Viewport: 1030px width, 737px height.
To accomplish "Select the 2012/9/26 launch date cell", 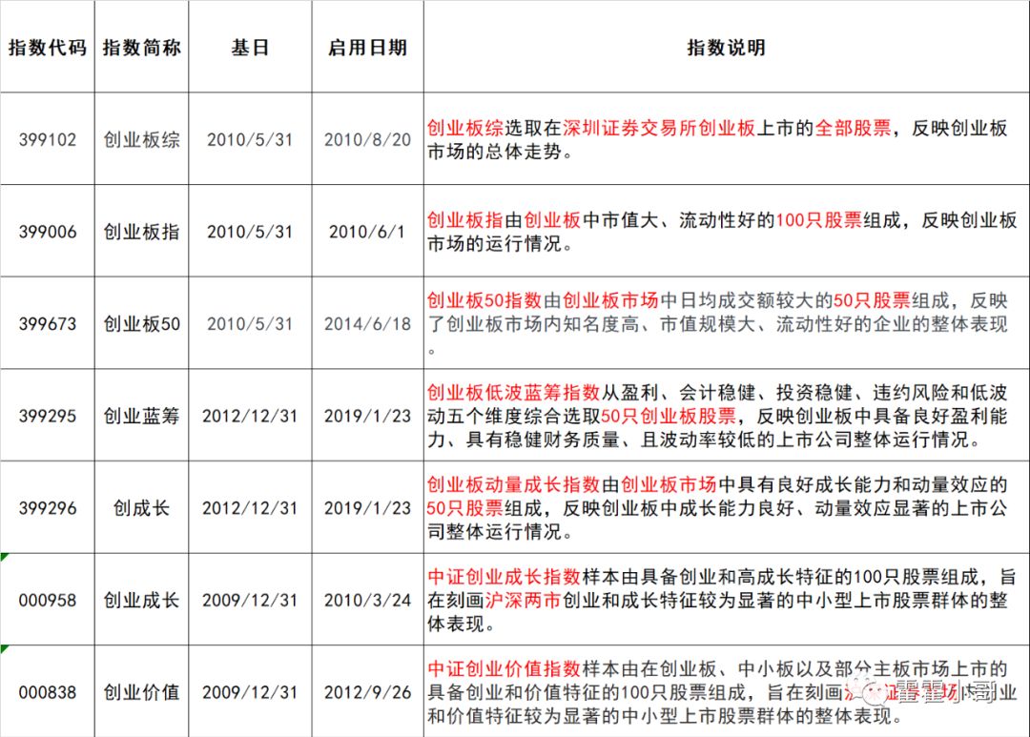I will pos(367,692).
